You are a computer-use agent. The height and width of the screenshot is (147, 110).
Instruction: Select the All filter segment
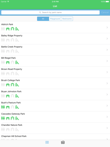[43, 19]
